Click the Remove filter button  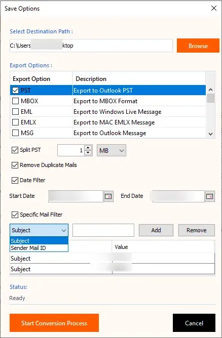[x=197, y=230]
